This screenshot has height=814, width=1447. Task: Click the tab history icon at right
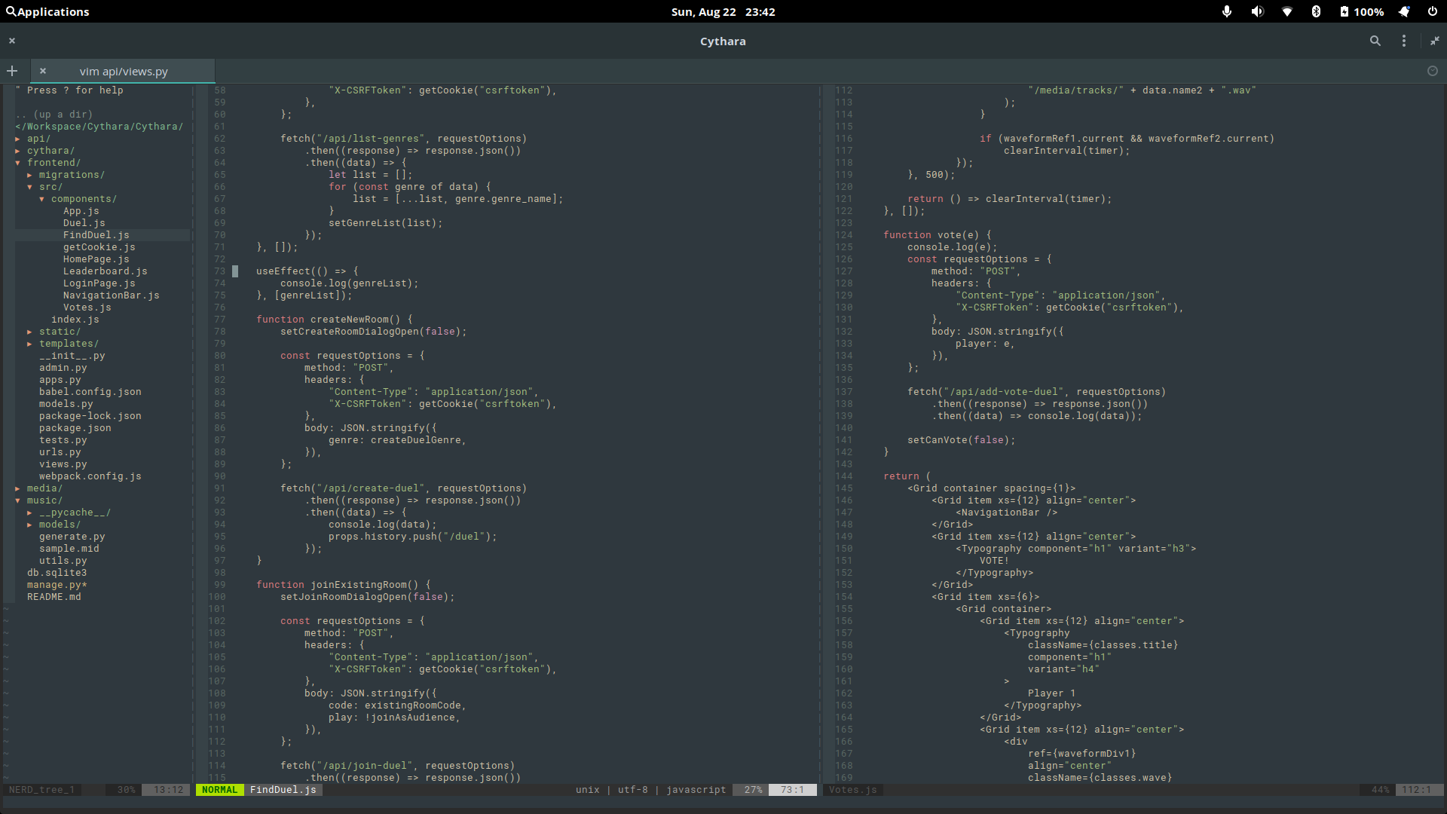pyautogui.click(x=1432, y=71)
